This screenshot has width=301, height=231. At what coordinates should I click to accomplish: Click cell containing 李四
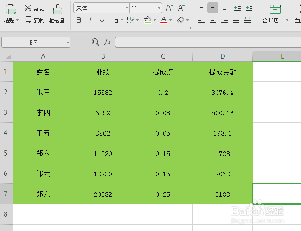point(43,112)
